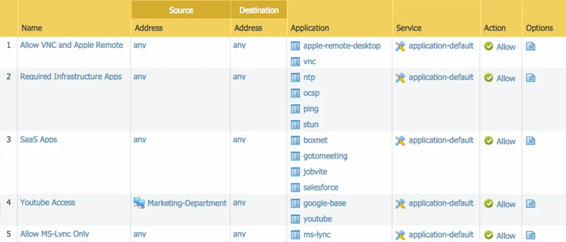
Task: Click the youtube application name
Action: (x=318, y=219)
